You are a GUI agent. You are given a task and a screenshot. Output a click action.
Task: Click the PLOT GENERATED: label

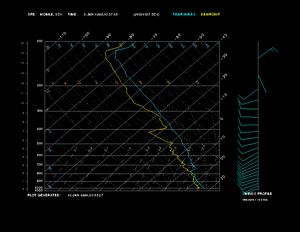point(44,195)
